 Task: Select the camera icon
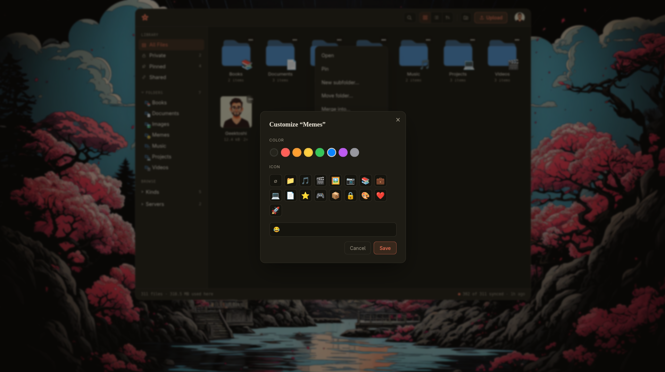(350, 181)
